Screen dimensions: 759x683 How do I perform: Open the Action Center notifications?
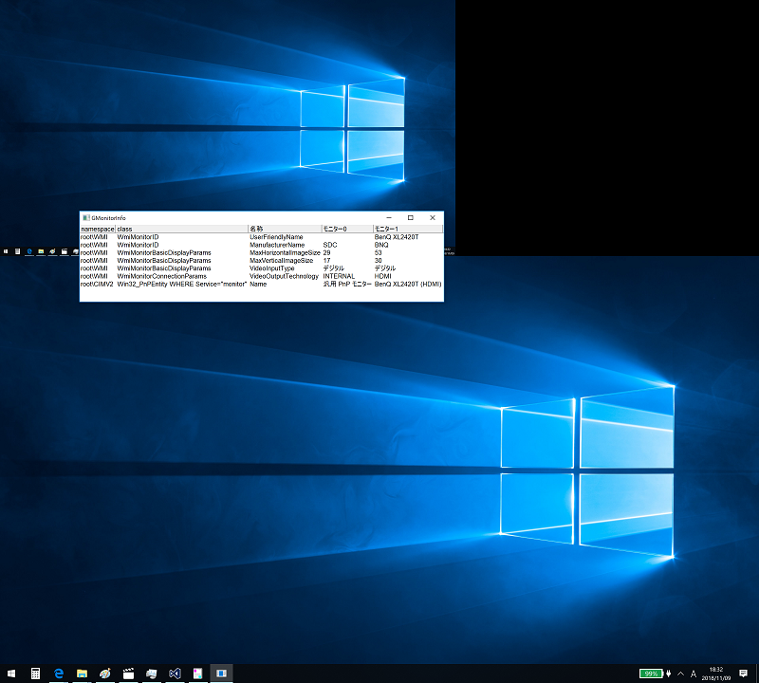click(743, 674)
